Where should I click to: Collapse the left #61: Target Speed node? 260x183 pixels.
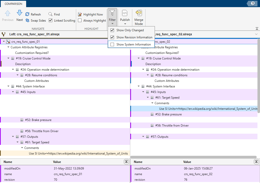coord(18,142)
